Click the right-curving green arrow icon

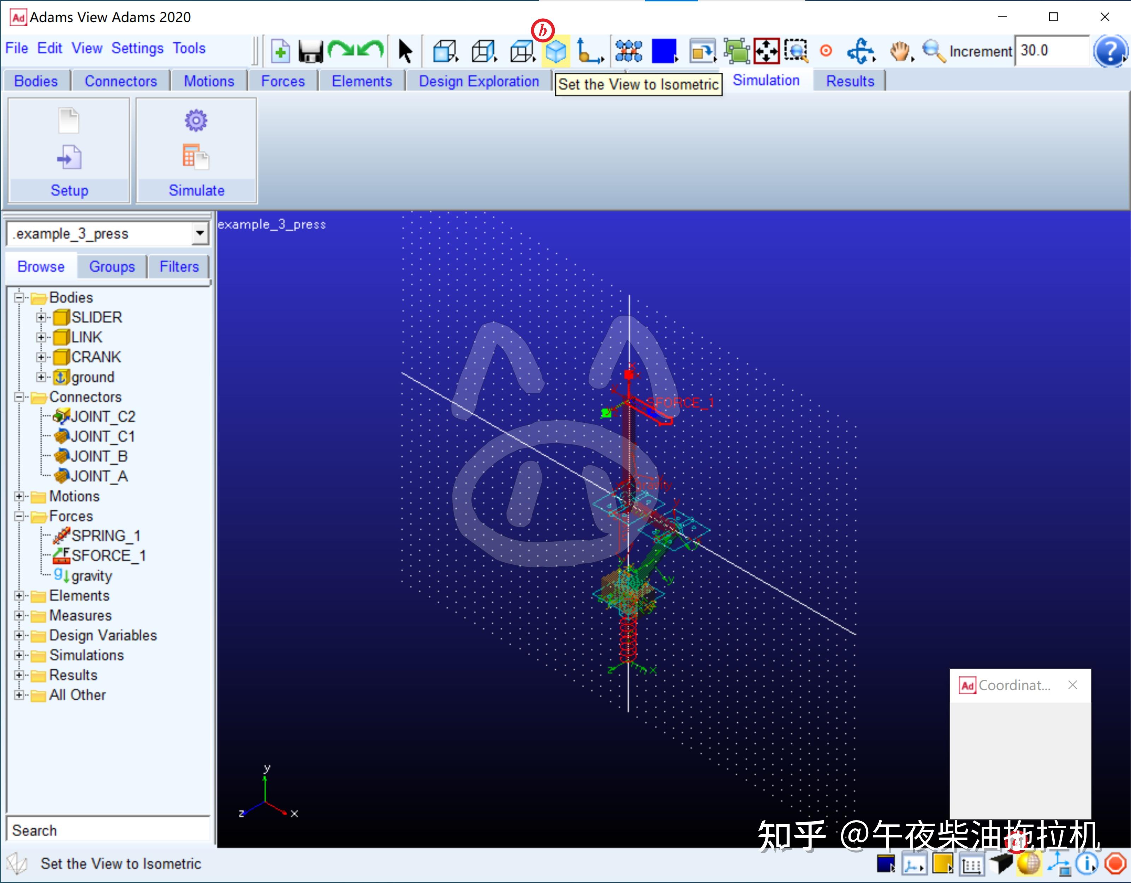click(x=341, y=50)
